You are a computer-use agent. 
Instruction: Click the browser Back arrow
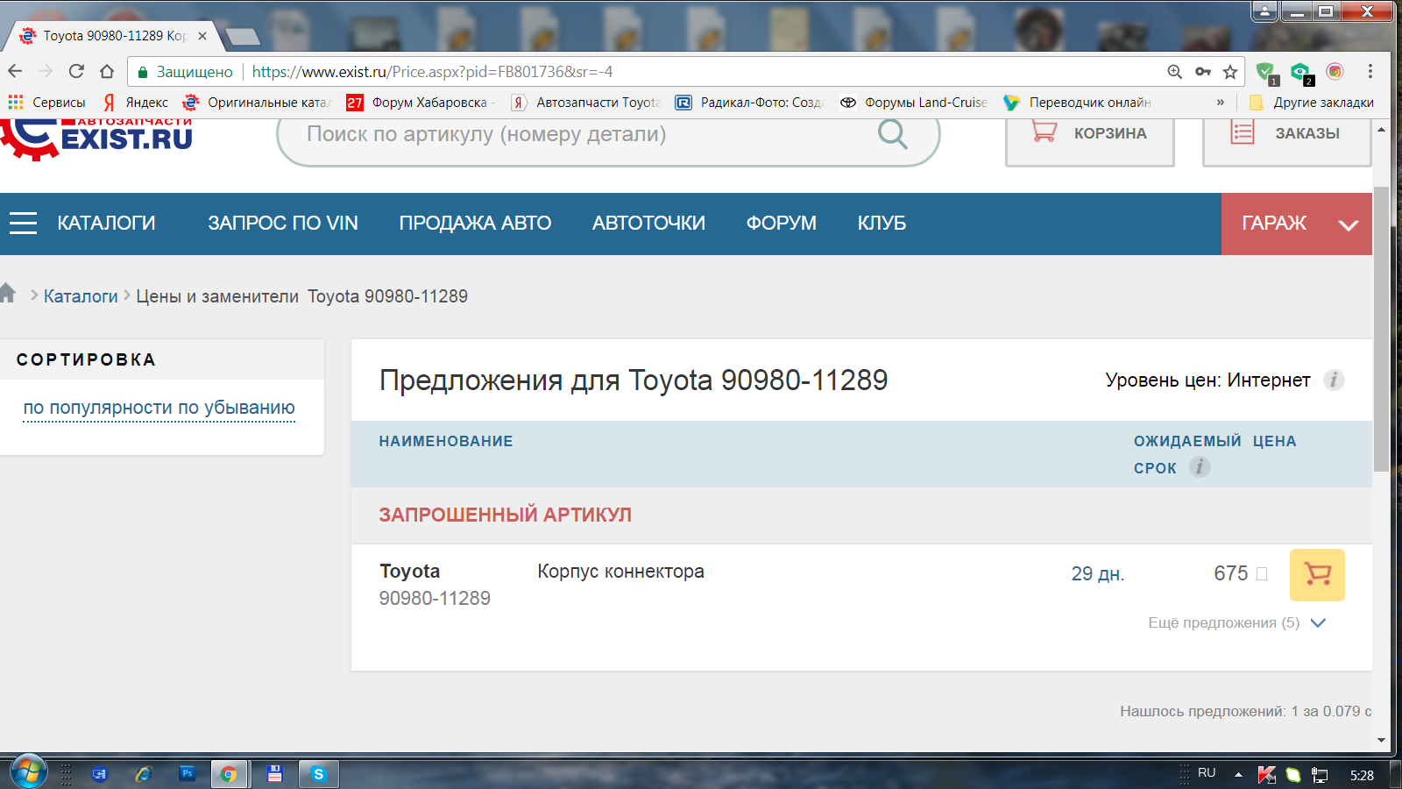pyautogui.click(x=15, y=71)
